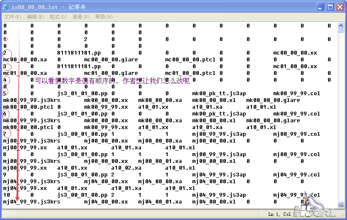The width and height of the screenshot is (347, 220).
Task: Click on mc00_00_00.xx text
Action: [295, 53]
